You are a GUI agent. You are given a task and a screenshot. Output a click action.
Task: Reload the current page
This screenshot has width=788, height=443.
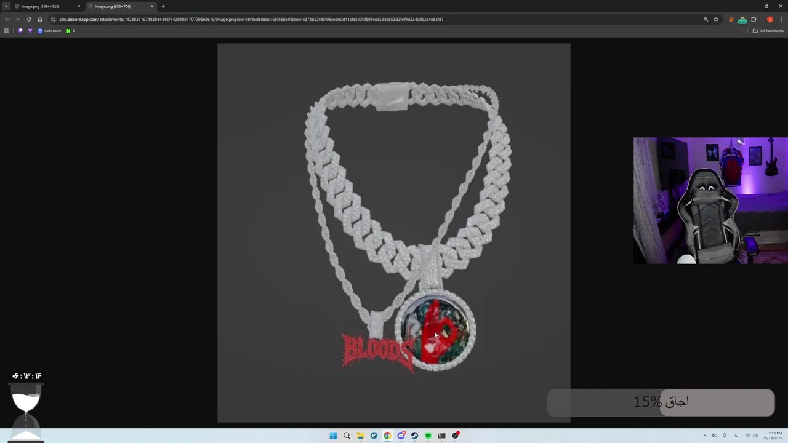point(28,19)
